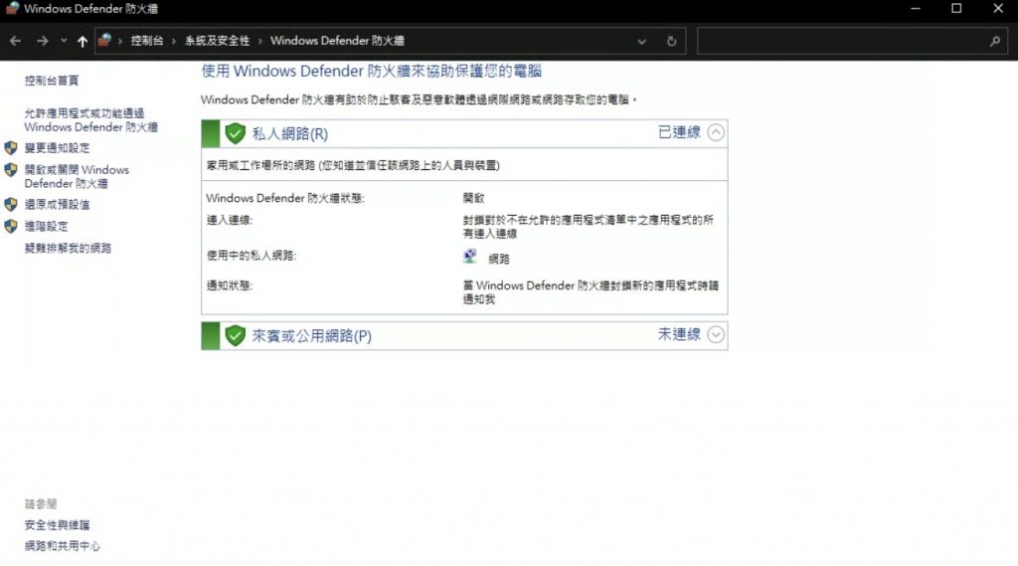Open the 還原成預設值 link
The width and height of the screenshot is (1018, 566).
57,205
